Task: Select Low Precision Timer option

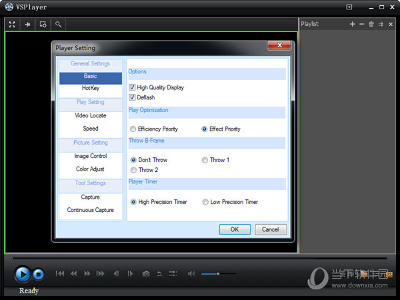Action: point(205,202)
